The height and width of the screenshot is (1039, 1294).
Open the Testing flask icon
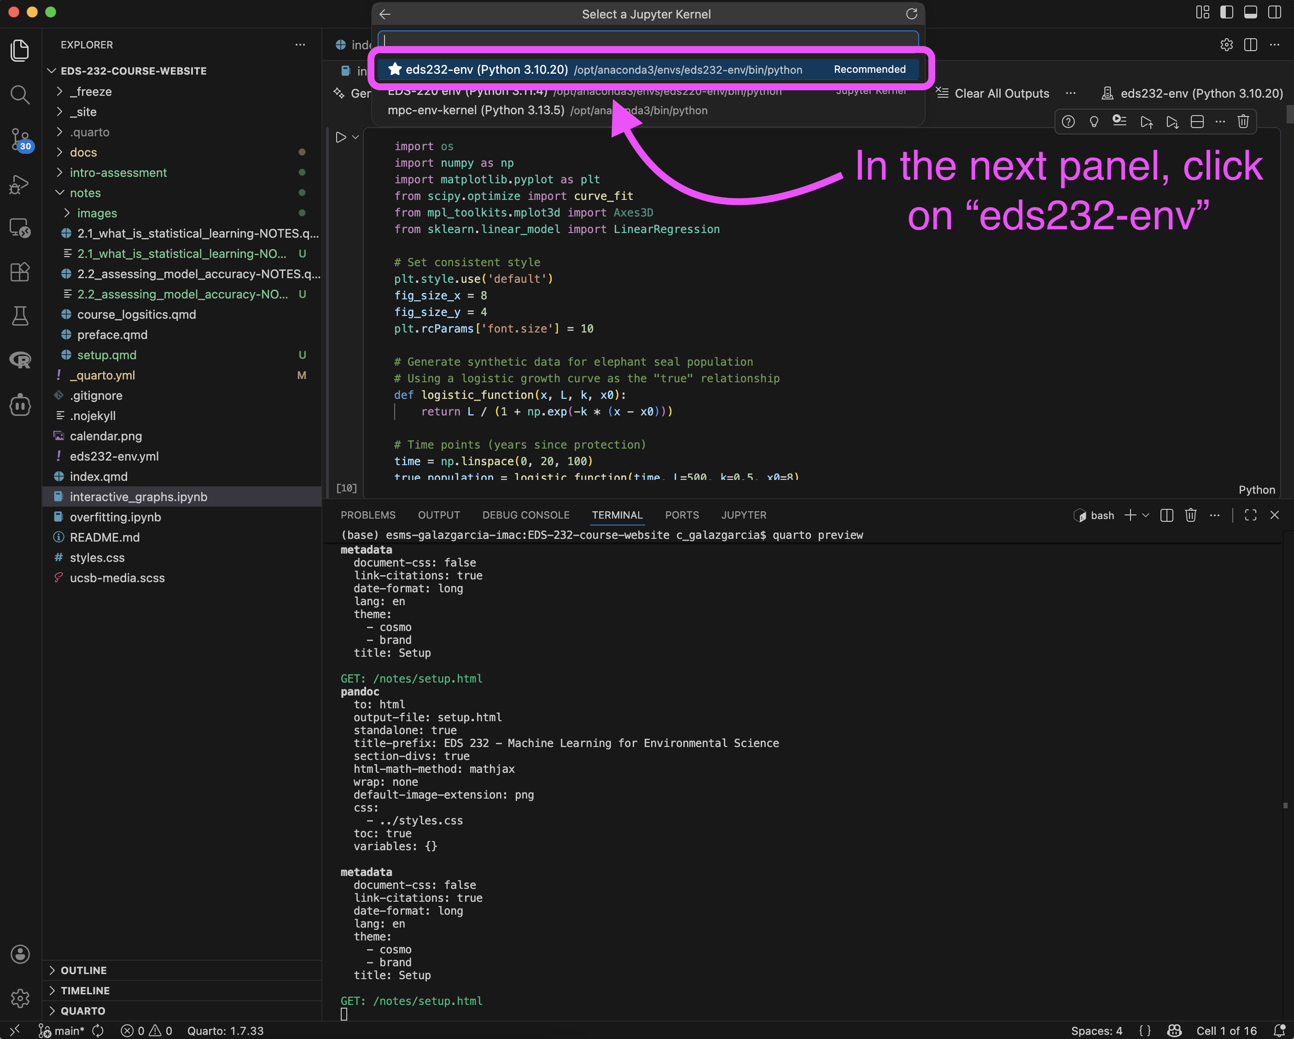[20, 316]
